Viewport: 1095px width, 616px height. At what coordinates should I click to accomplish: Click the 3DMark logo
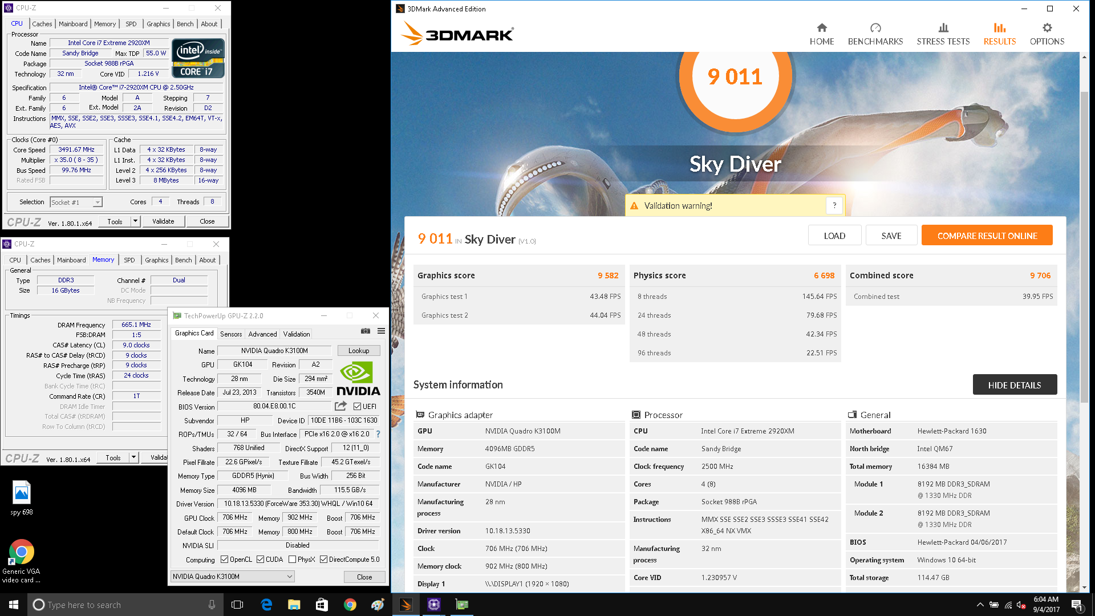click(457, 34)
